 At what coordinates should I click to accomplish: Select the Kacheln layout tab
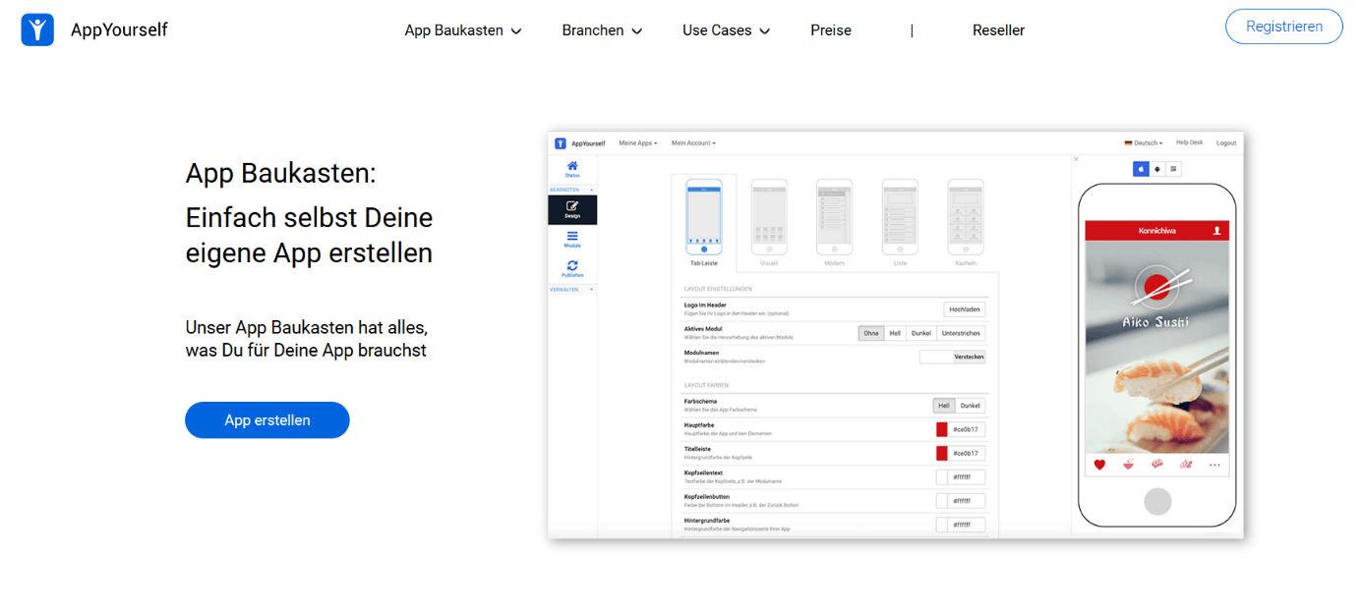pos(966,224)
